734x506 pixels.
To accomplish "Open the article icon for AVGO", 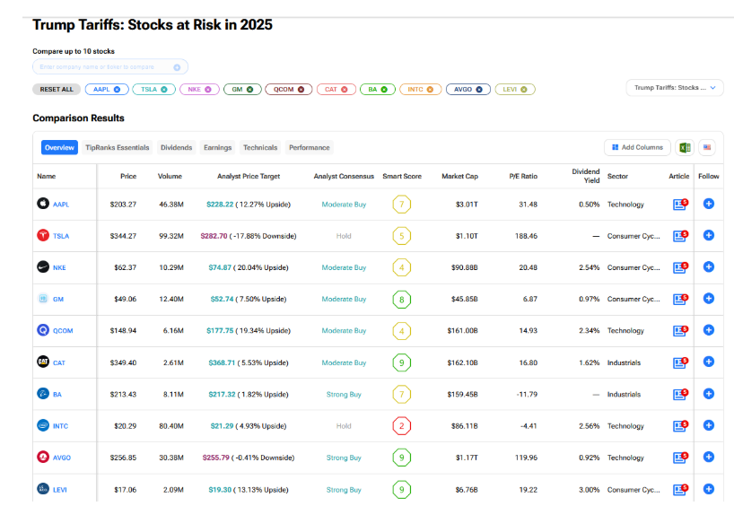I will [x=680, y=458].
